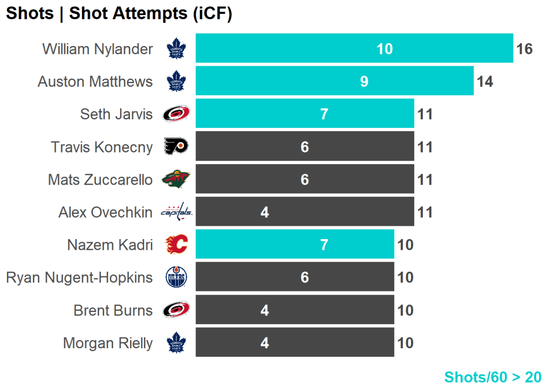
Task: Select Maple Leafs logo beside Morgan Rielly
Action: pyautogui.click(x=176, y=343)
